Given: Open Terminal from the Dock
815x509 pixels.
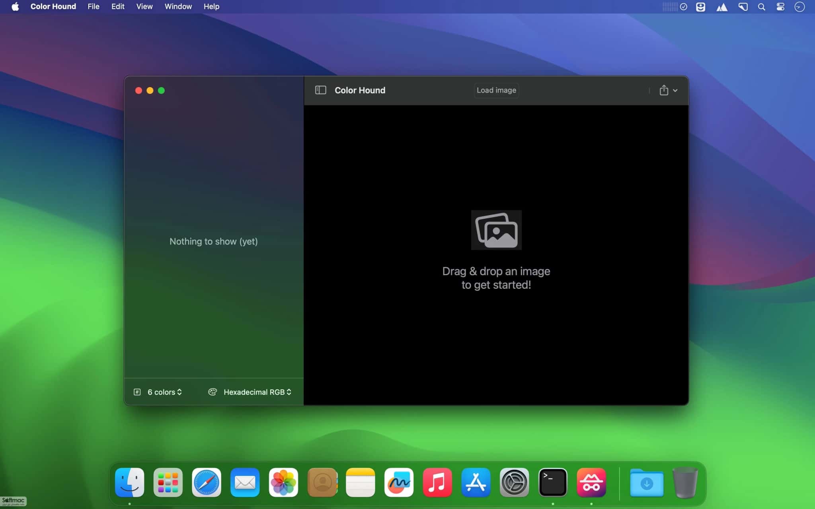Looking at the screenshot, I should coord(553,482).
